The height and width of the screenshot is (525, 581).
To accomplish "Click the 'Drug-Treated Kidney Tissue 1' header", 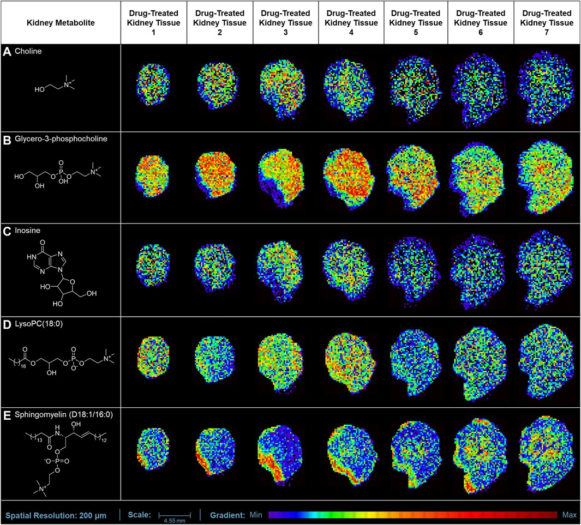I will pyautogui.click(x=153, y=22).
